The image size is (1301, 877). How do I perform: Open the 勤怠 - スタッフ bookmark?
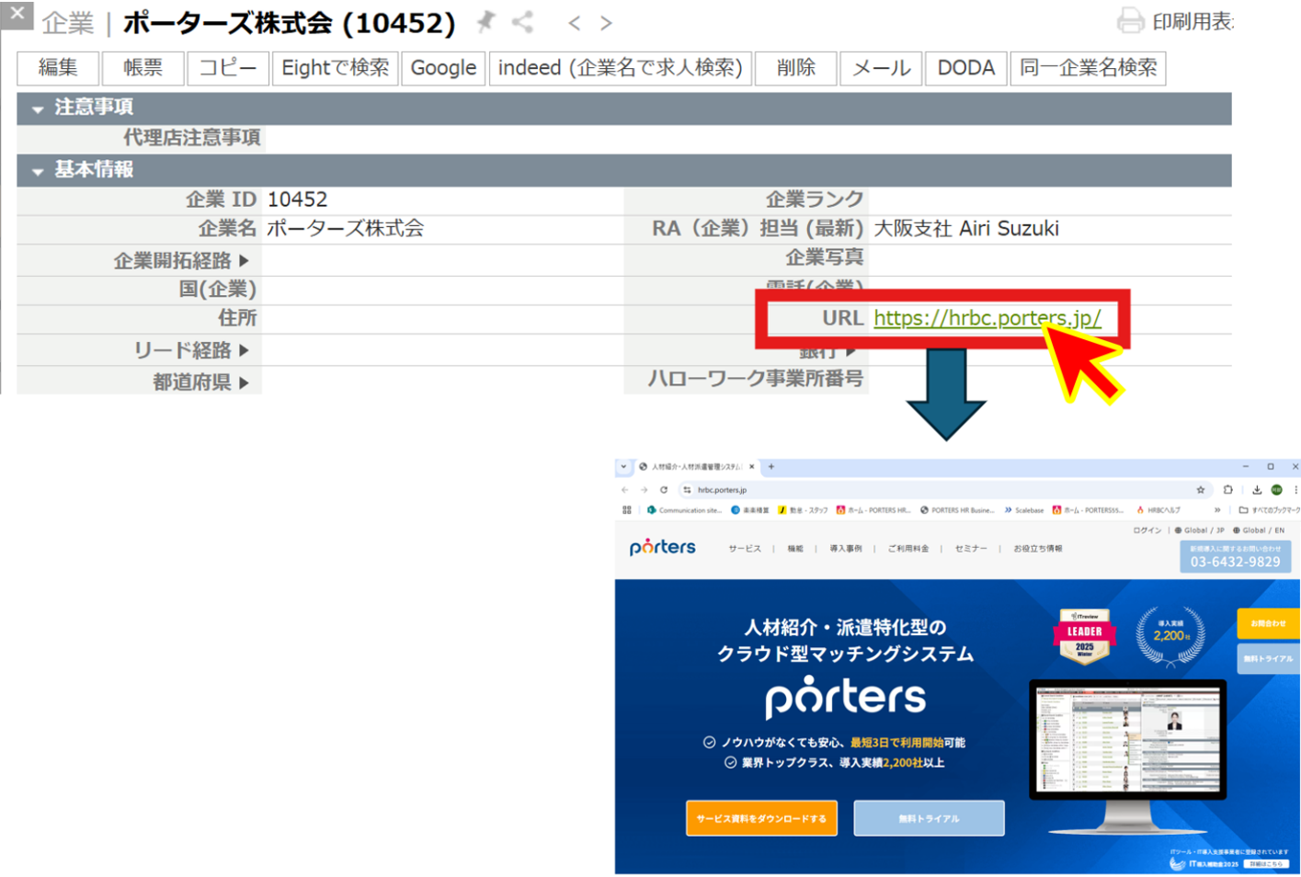click(803, 510)
